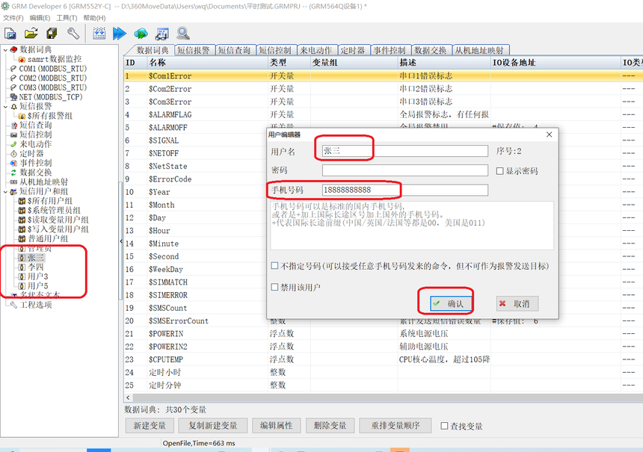Open the 工具(T) menu
This screenshot has height=452, width=643.
pos(67,18)
